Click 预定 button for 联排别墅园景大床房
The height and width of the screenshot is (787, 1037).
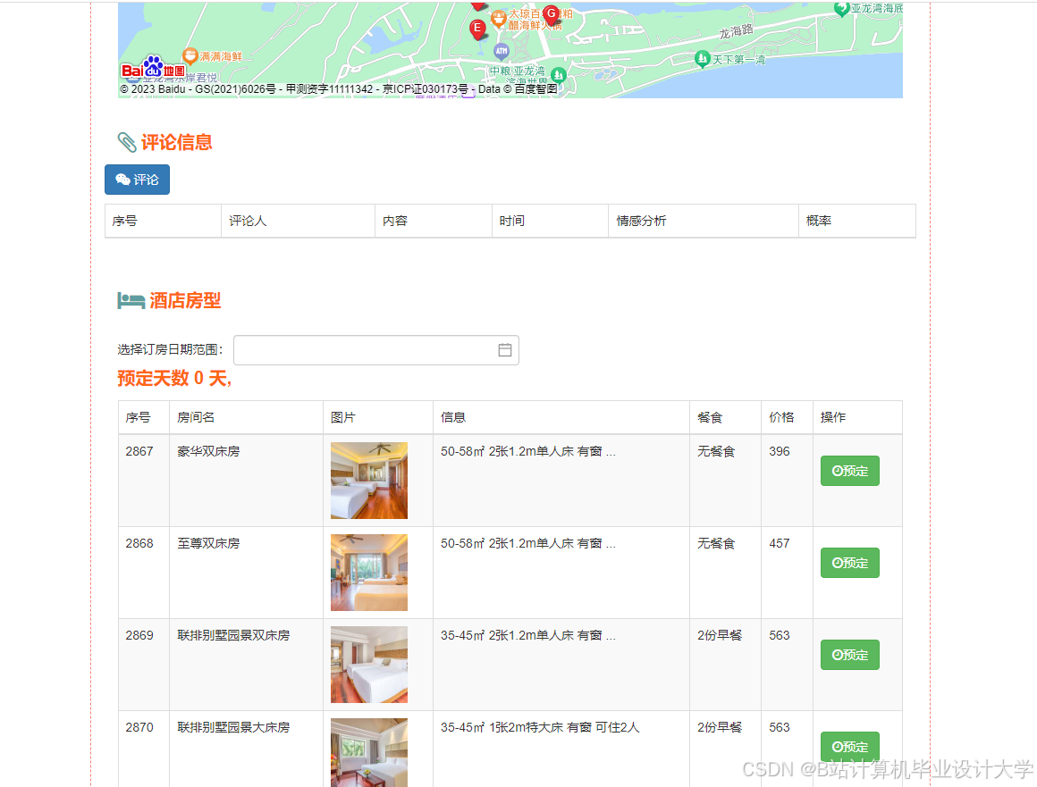[849, 747]
